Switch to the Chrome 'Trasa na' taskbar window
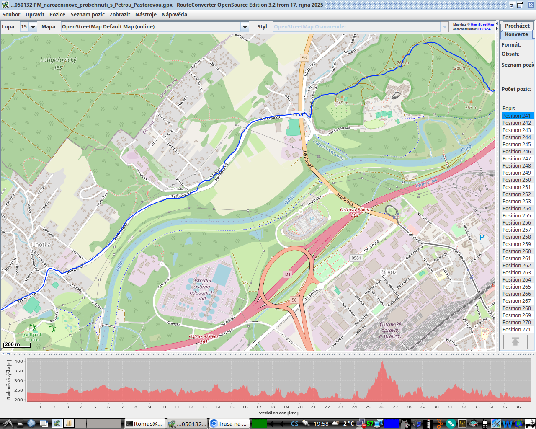The image size is (536, 429). (x=229, y=424)
